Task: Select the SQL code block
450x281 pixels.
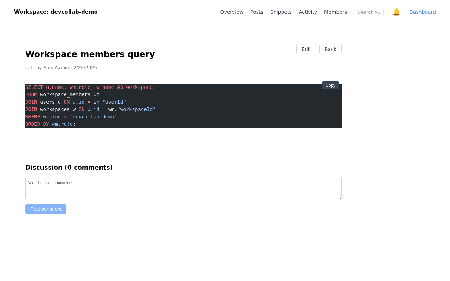Action: 184,105
